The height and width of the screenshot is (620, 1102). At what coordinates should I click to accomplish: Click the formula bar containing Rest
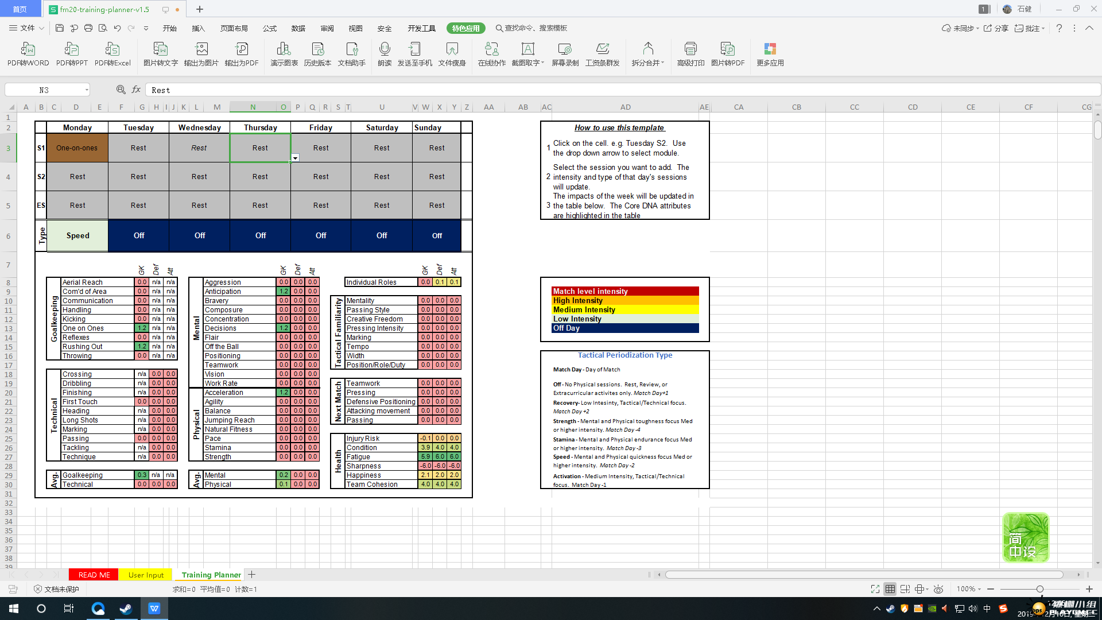click(623, 90)
